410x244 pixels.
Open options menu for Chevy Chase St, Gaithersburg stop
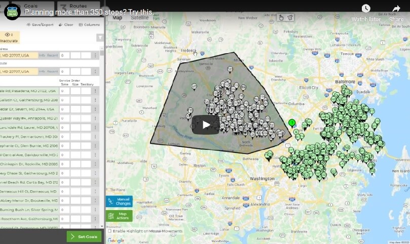pos(95,173)
